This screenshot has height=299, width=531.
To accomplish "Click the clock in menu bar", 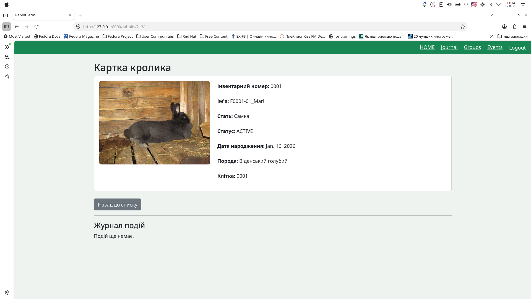I will tap(511, 4).
